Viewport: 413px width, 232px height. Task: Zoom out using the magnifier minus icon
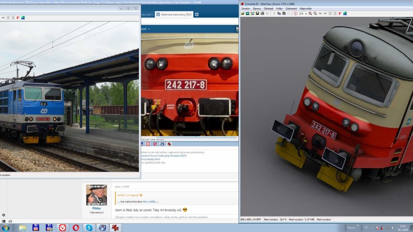(315, 13)
